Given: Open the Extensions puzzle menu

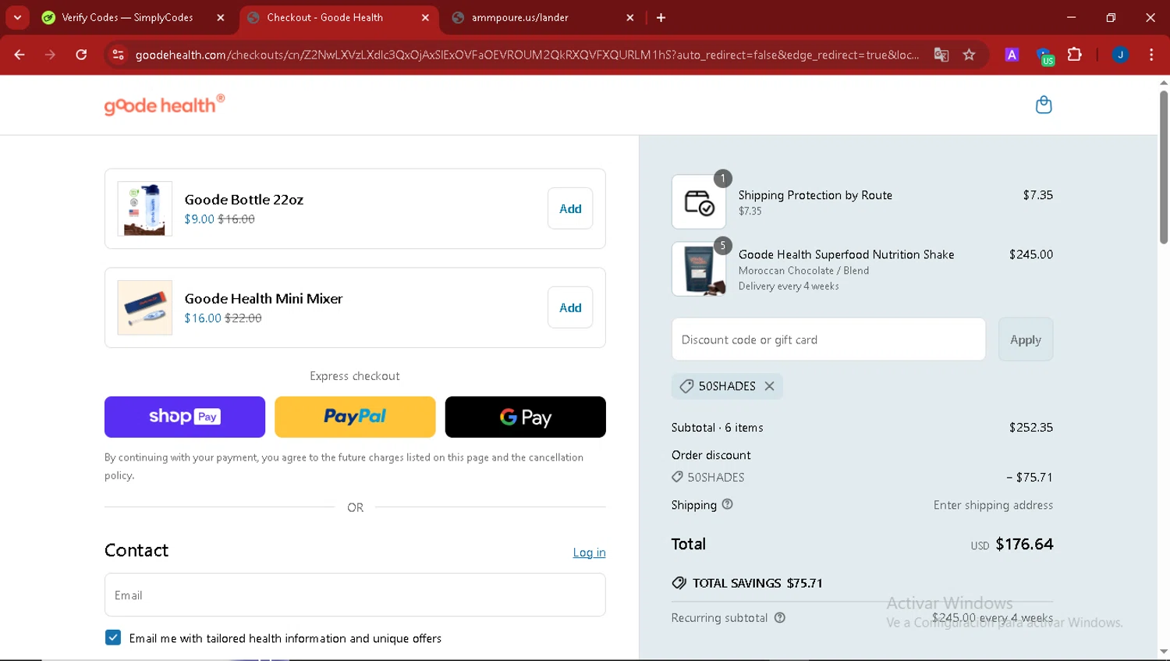Looking at the screenshot, I should [x=1075, y=55].
